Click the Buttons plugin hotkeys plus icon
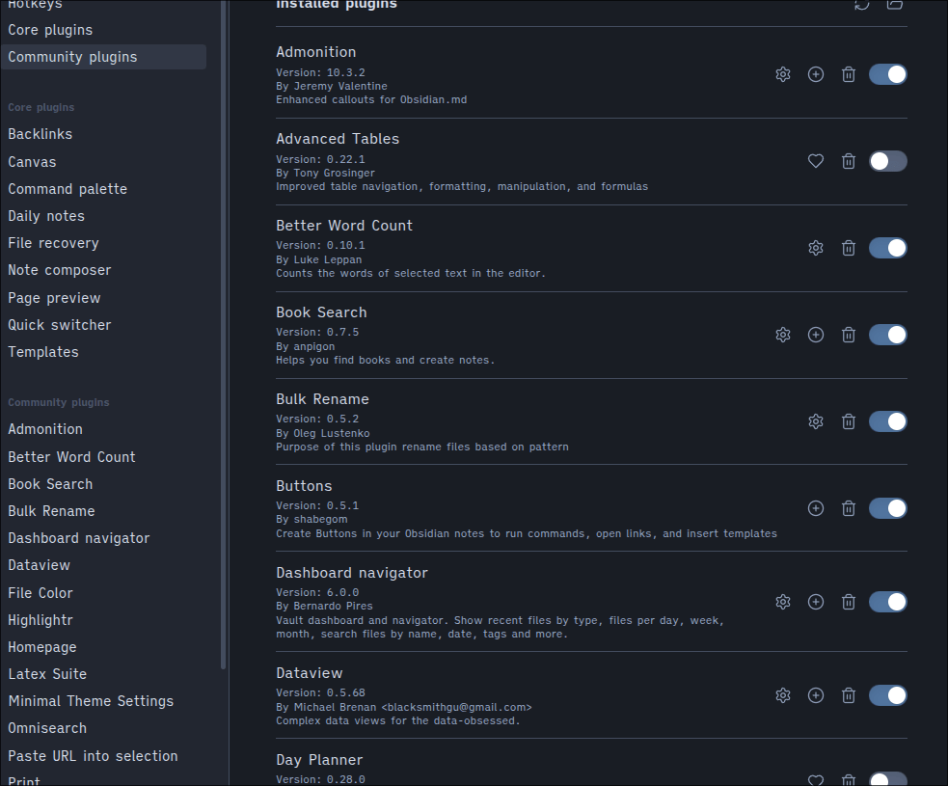The width and height of the screenshot is (948, 786). point(816,508)
